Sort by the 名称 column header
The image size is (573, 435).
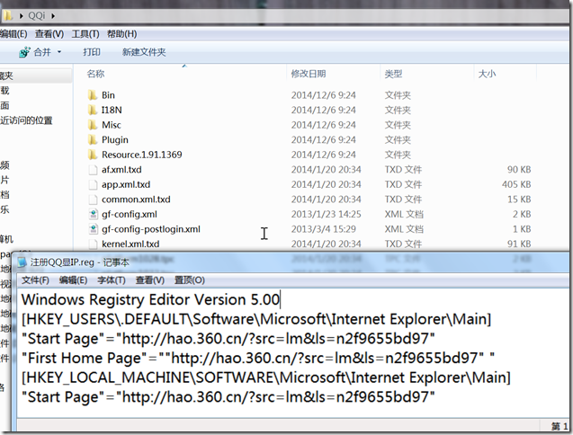[x=95, y=74]
